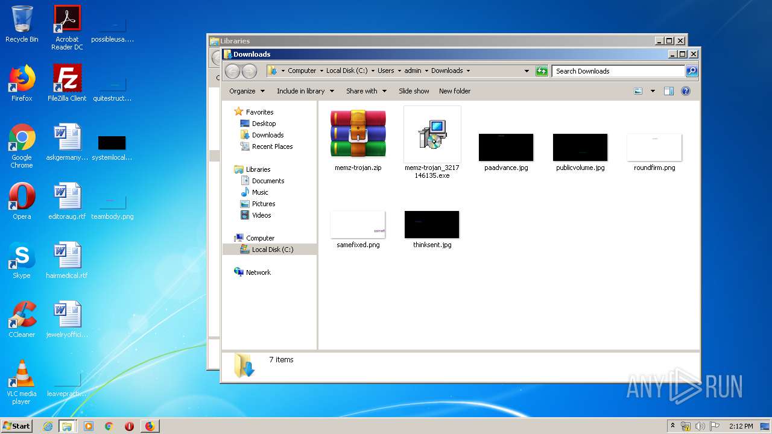The width and height of the screenshot is (772, 434).
Task: Click the Forward navigation arrow in Downloads
Action: click(x=249, y=71)
